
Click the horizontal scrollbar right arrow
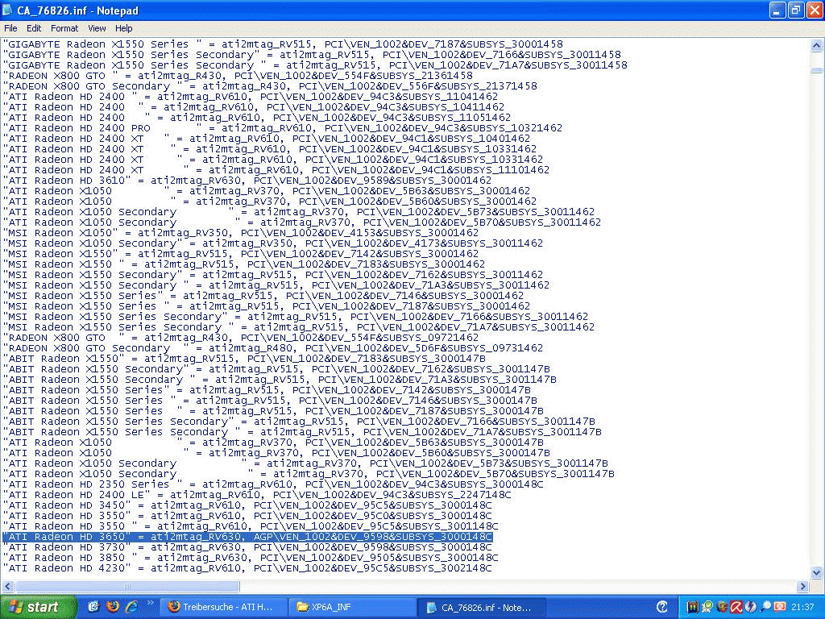(x=802, y=586)
